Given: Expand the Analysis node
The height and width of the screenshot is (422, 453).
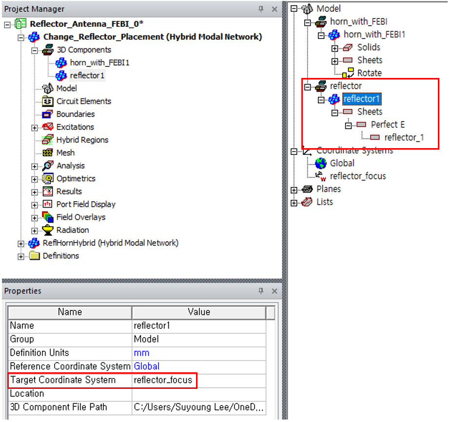Looking at the screenshot, I should (x=35, y=166).
